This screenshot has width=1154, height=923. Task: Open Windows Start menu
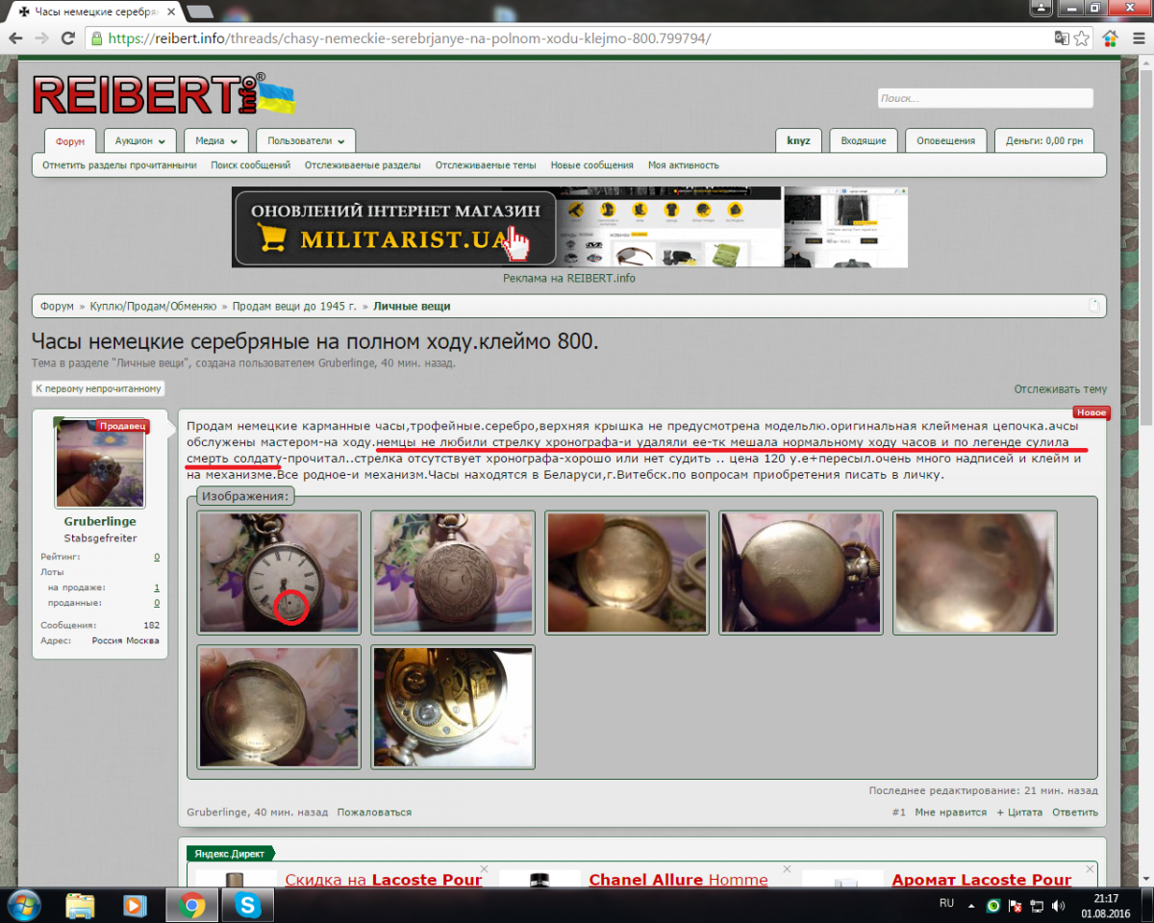point(23,905)
